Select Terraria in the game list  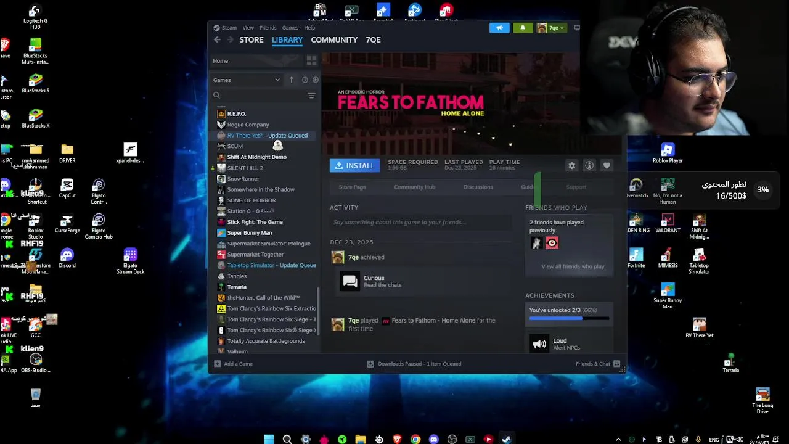point(237,287)
